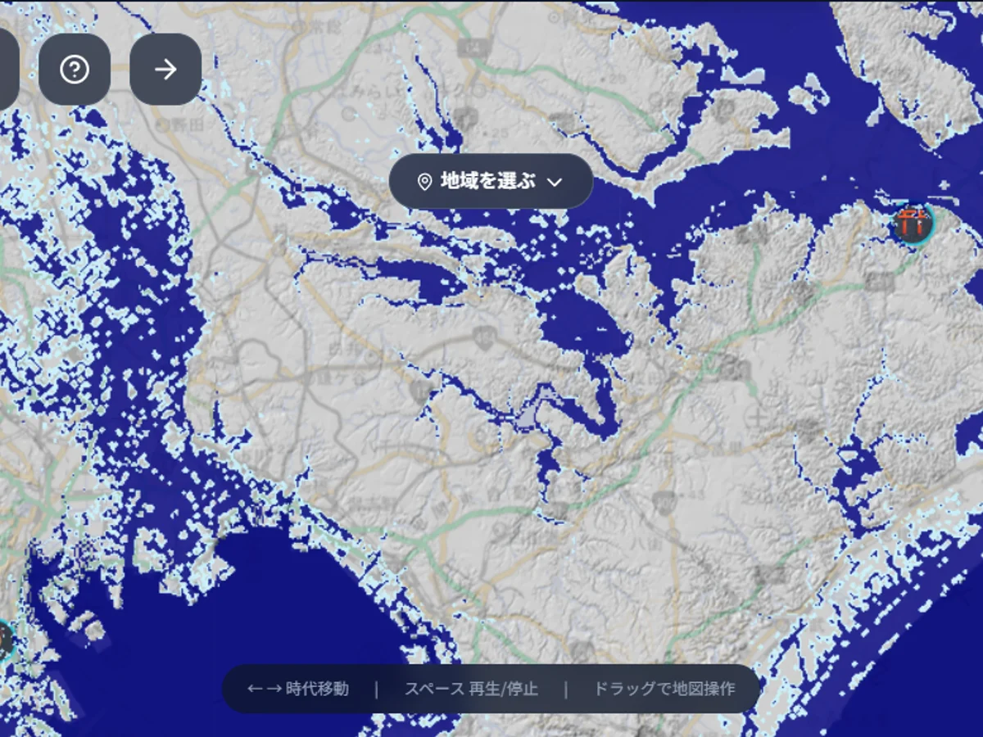Select the cut-off circular marker at left edge
Image resolution: width=983 pixels, height=737 pixels.
point(4,640)
